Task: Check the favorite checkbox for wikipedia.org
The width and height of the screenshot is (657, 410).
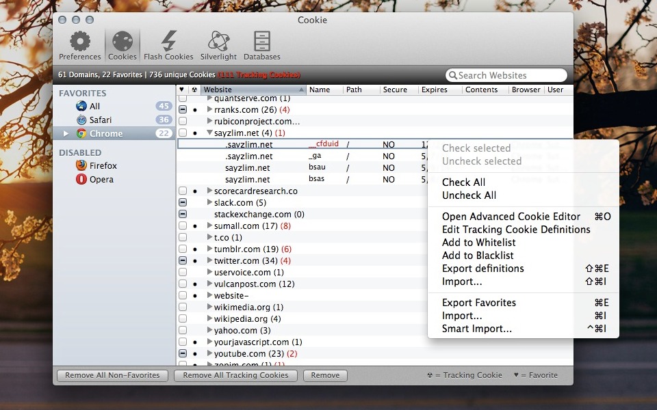Action: [x=183, y=319]
